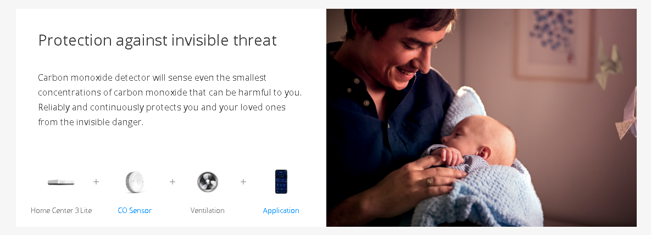651x235 pixels.
Task: Click the paragraph line starting Carbon monoxide detector
Action: click(x=152, y=77)
